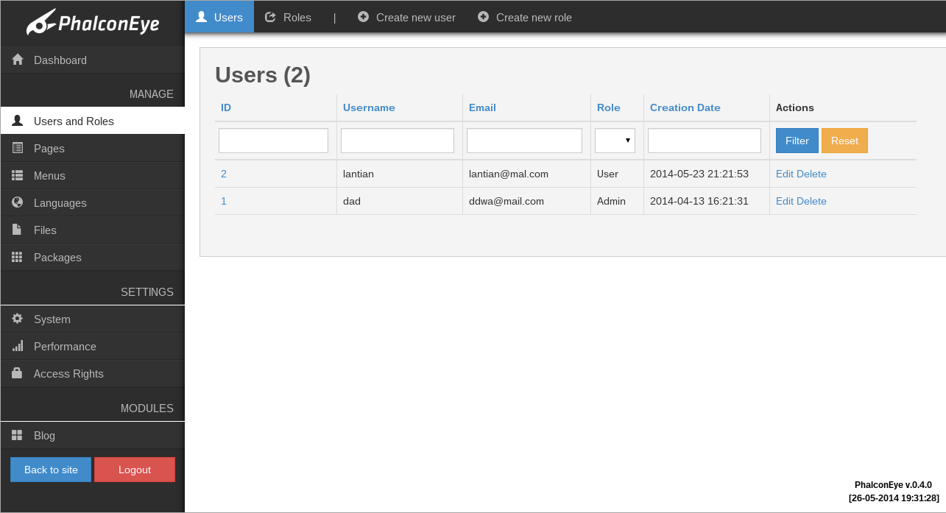This screenshot has height=513, width=946.
Task: Click the Filter button
Action: (x=797, y=141)
